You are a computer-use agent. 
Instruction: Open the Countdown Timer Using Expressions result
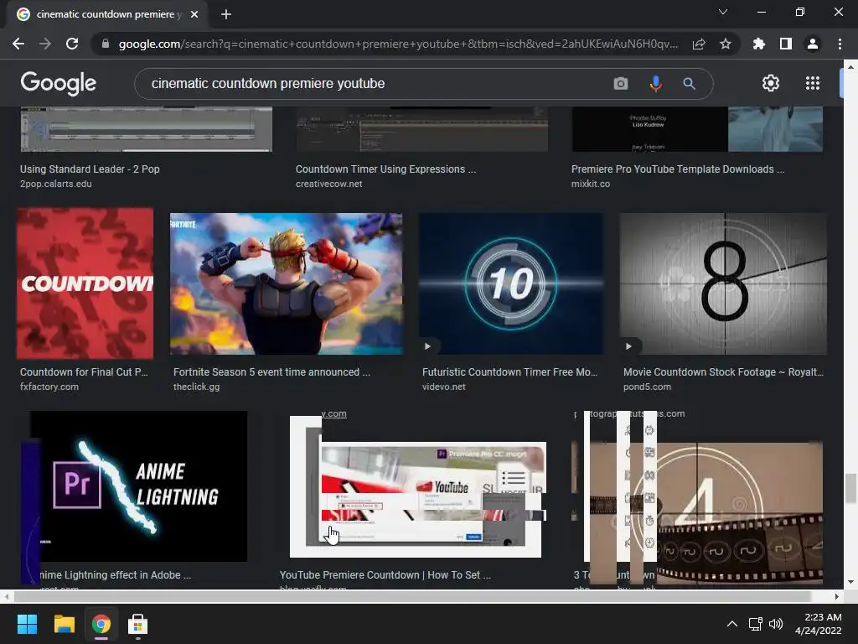pos(385,169)
